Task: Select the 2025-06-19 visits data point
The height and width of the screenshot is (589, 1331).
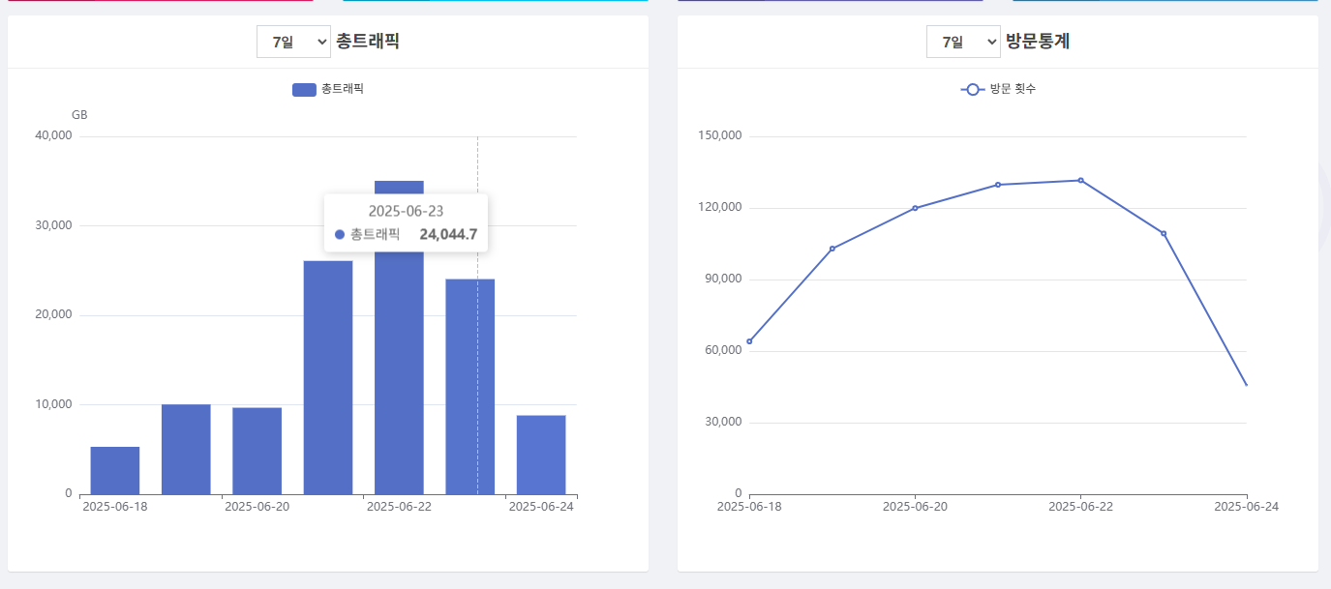Action: (x=832, y=249)
